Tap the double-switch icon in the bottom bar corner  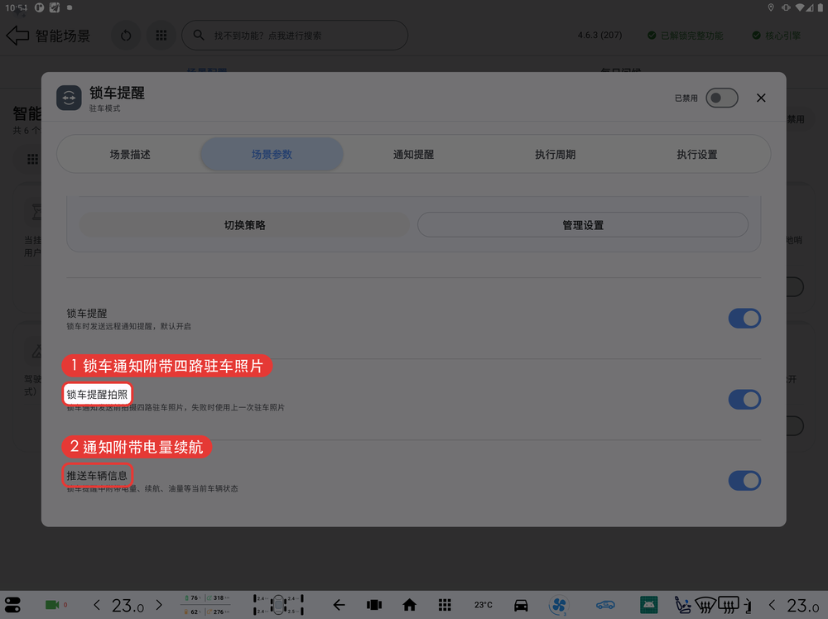pyautogui.click(x=12, y=605)
